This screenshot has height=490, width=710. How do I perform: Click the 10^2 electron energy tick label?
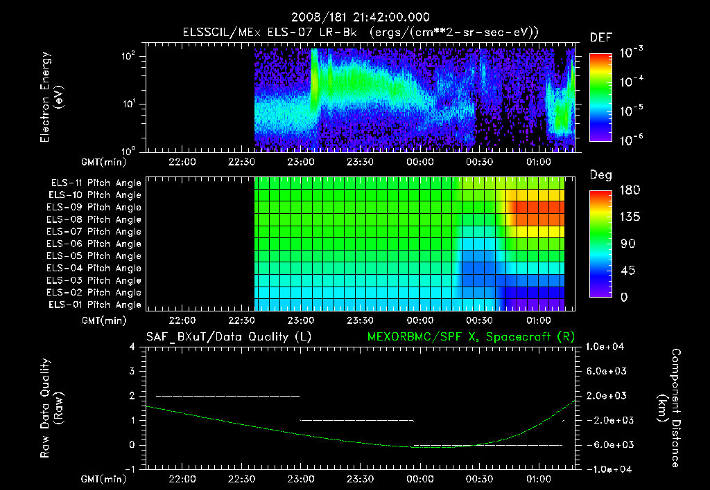(x=128, y=56)
